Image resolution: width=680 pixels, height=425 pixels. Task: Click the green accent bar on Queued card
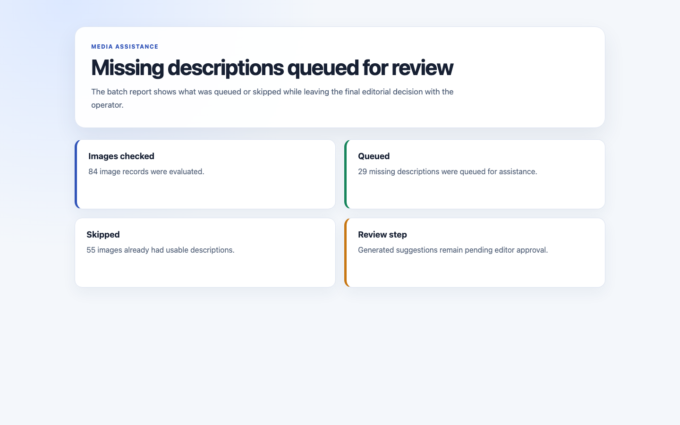[x=346, y=174]
